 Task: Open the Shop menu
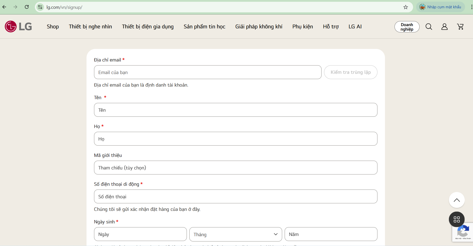pyautogui.click(x=53, y=27)
